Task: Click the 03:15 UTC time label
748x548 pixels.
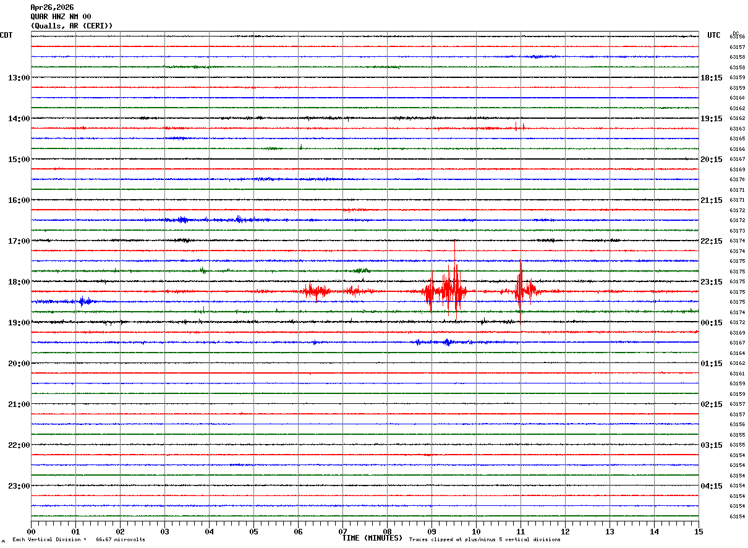Action: (711, 445)
